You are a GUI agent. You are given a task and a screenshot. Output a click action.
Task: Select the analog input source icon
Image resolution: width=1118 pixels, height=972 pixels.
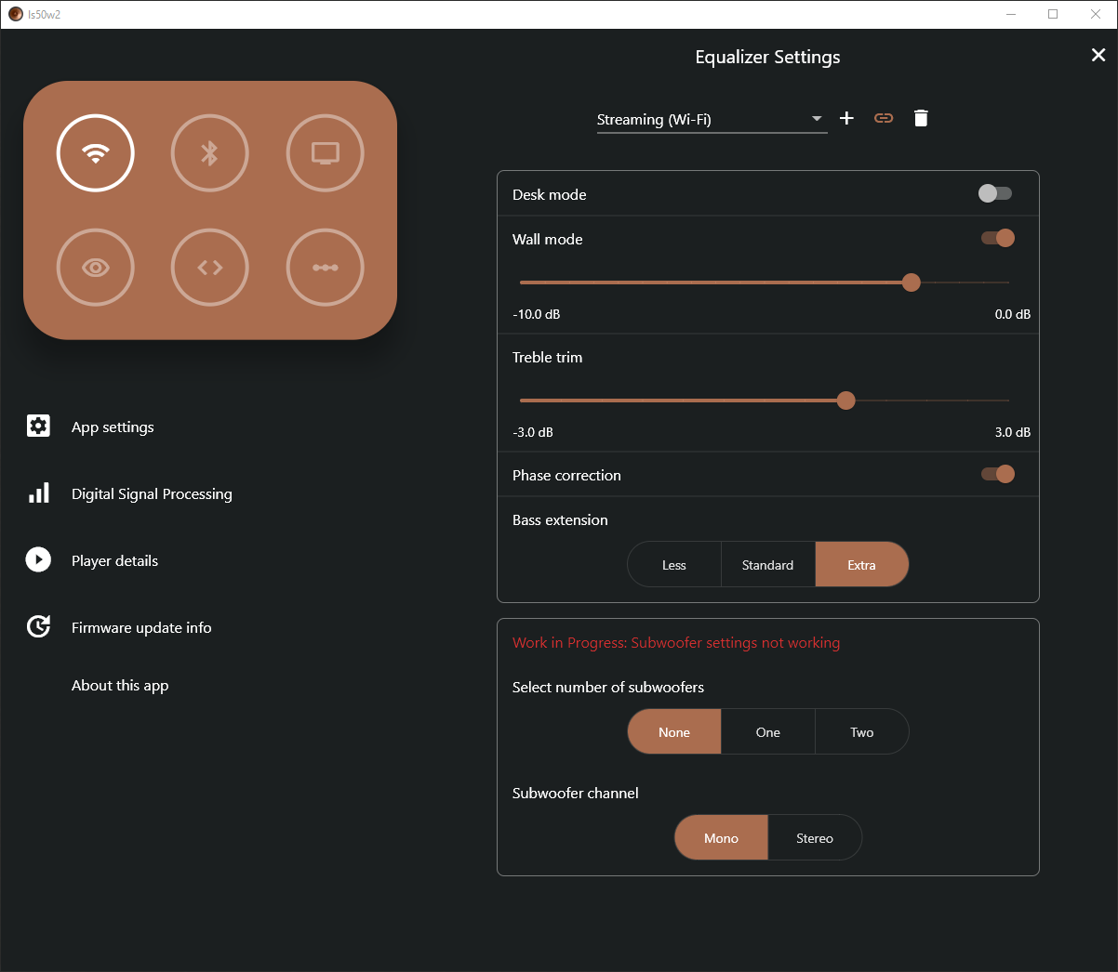(325, 267)
